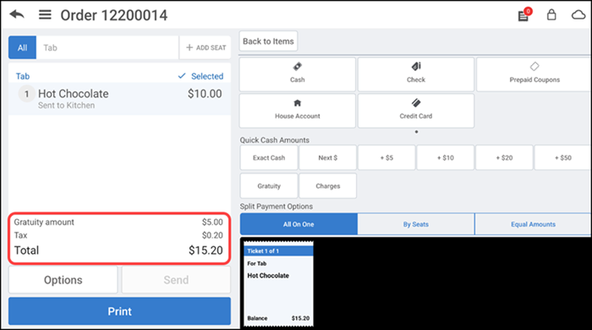The width and height of the screenshot is (592, 330).
Task: Click the Print button
Action: coord(120,311)
